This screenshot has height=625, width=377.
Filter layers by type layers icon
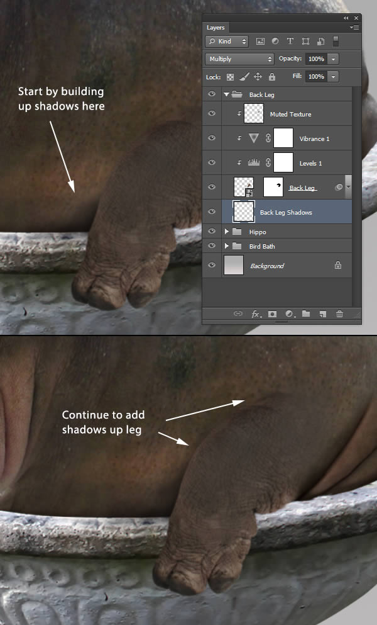(x=290, y=41)
